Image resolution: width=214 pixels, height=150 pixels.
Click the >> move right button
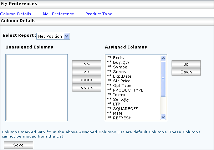pos(86,64)
